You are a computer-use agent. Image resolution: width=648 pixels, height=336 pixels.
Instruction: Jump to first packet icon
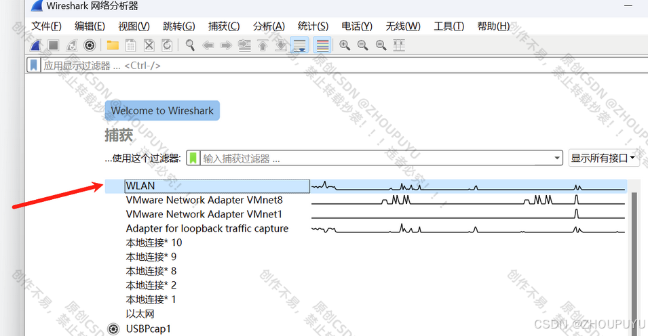coord(263,45)
